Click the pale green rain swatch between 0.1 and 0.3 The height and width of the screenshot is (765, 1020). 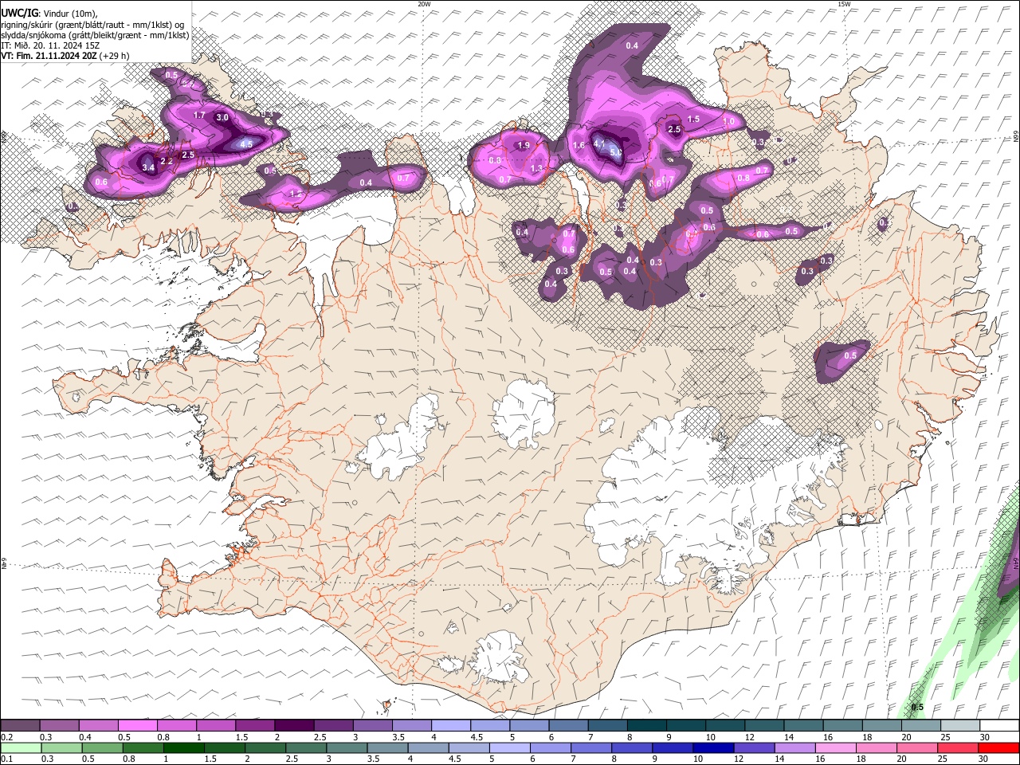[23, 747]
